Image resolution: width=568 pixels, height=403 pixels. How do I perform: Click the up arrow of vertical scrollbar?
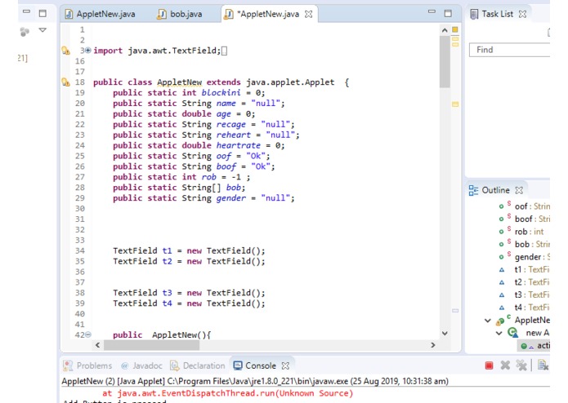tap(445, 30)
